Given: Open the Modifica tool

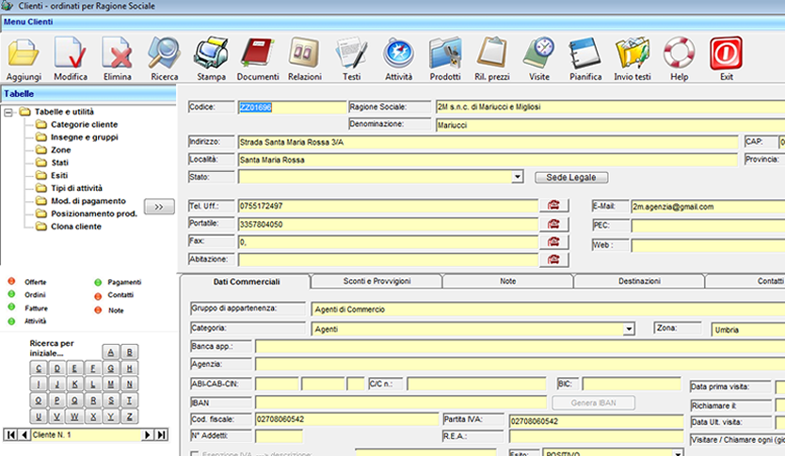Looking at the screenshot, I should click(70, 53).
